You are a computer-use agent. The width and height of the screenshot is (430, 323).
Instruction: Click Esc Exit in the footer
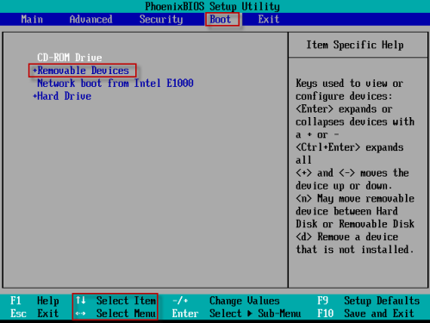(x=34, y=314)
